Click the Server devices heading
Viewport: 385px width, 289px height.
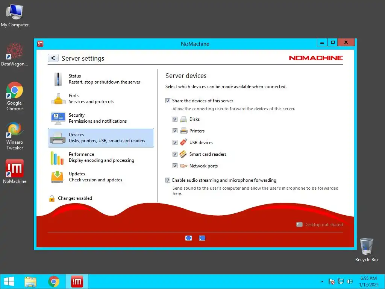point(186,76)
